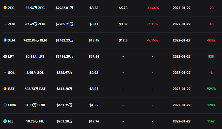Click the FIL coin icon

[x=5, y=121]
